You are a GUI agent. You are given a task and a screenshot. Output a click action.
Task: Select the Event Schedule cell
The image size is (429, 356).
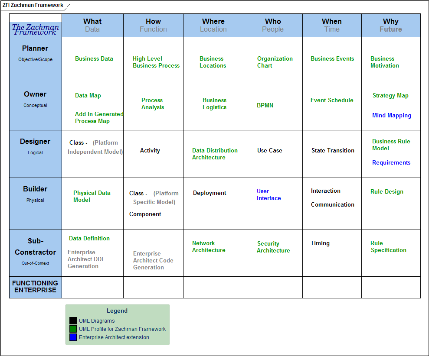pyautogui.click(x=332, y=100)
